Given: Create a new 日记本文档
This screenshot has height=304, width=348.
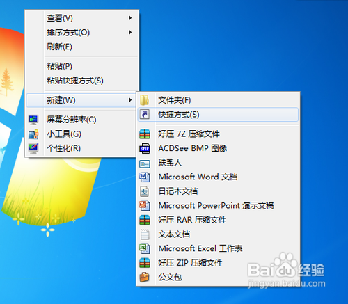Looking at the screenshot, I should pyautogui.click(x=218, y=191).
